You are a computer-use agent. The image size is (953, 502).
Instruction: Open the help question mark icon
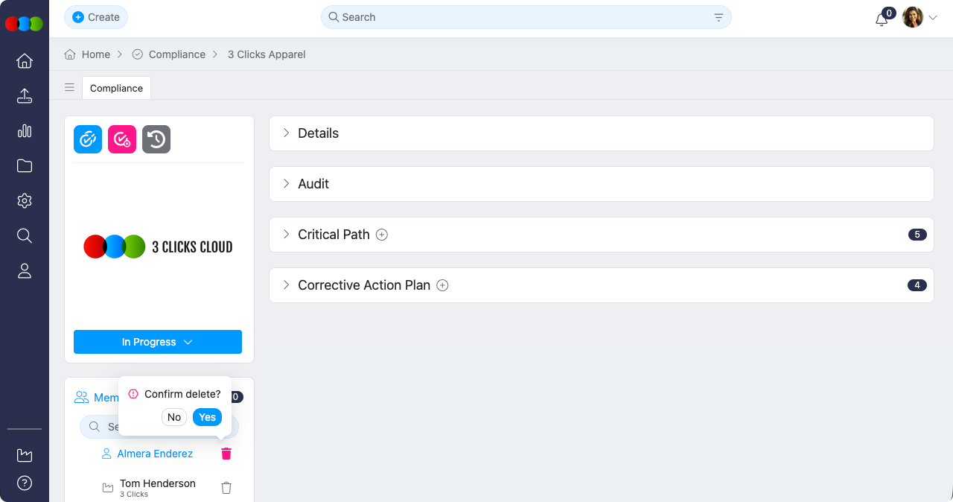click(x=25, y=483)
